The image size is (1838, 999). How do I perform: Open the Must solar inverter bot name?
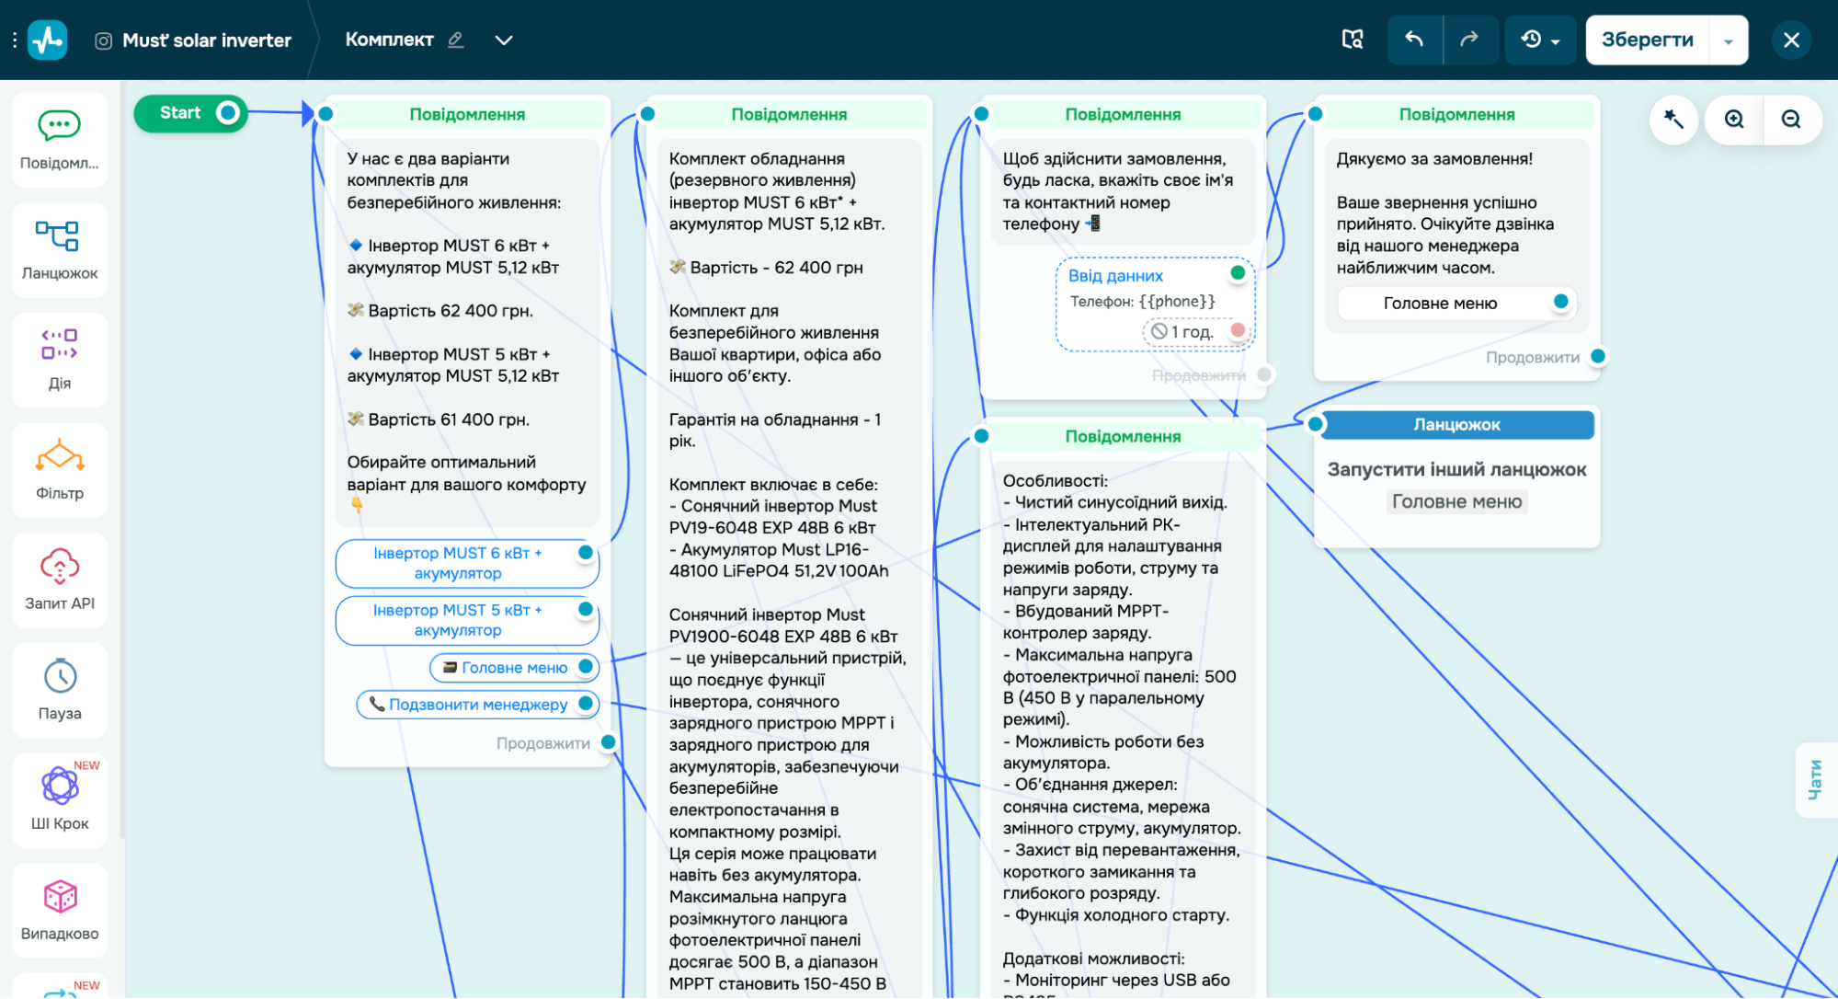(207, 40)
